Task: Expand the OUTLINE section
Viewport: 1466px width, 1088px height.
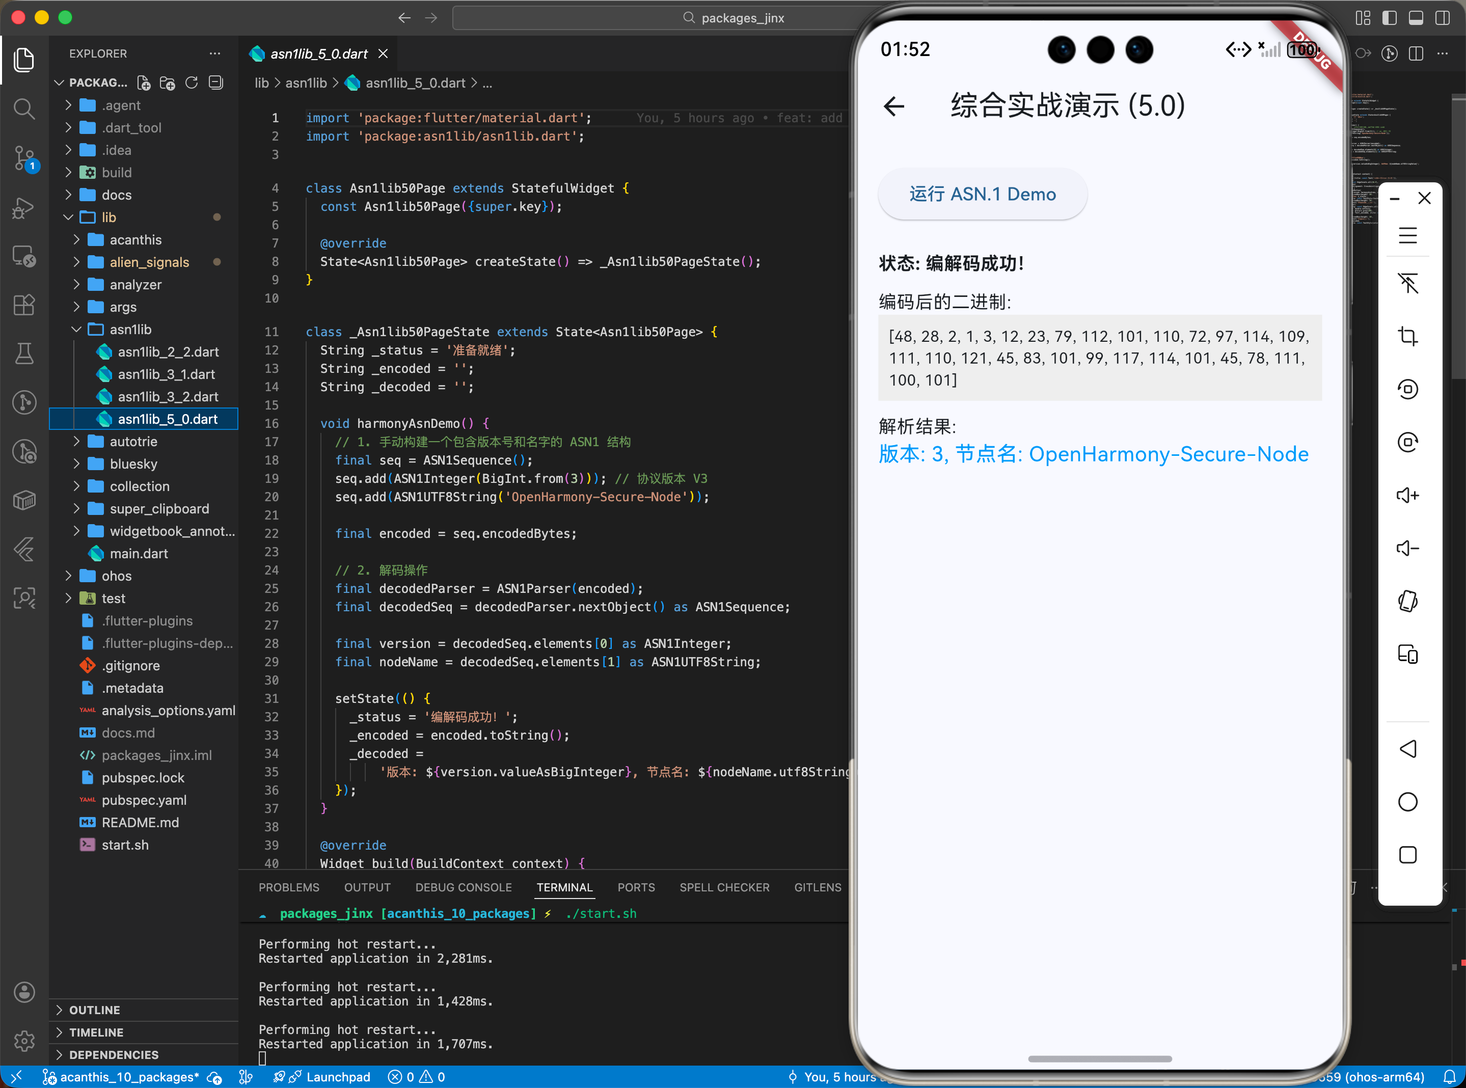Action: click(x=94, y=1010)
